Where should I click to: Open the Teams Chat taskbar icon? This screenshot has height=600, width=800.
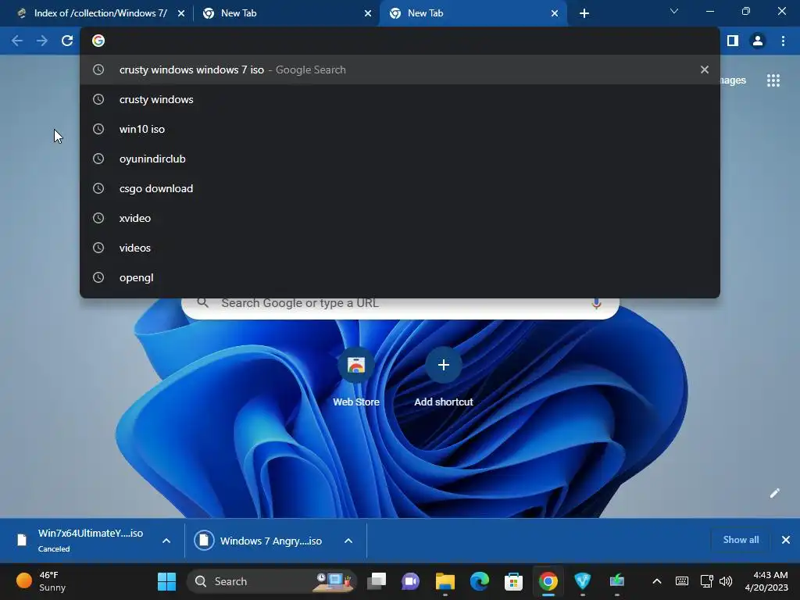(x=411, y=581)
